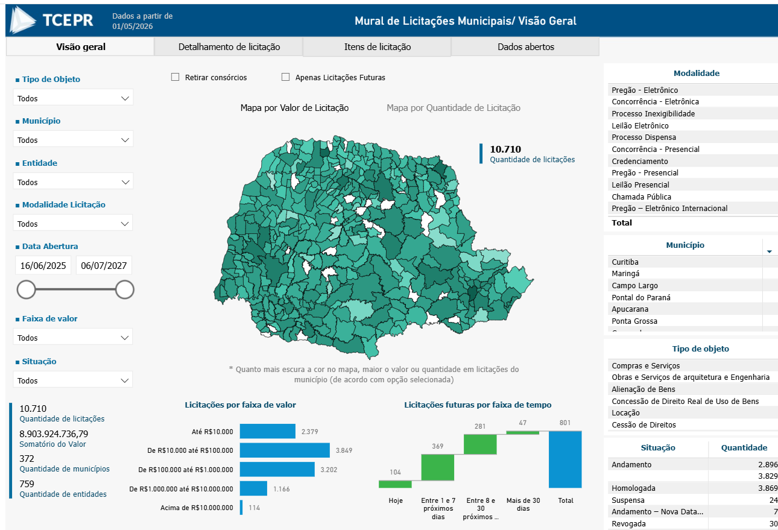The image size is (778, 530).
Task: Click the Acima de R$10.000.000 bar
Action: point(241,508)
